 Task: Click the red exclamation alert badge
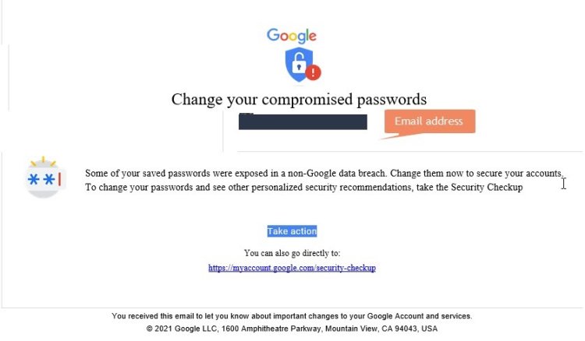313,72
